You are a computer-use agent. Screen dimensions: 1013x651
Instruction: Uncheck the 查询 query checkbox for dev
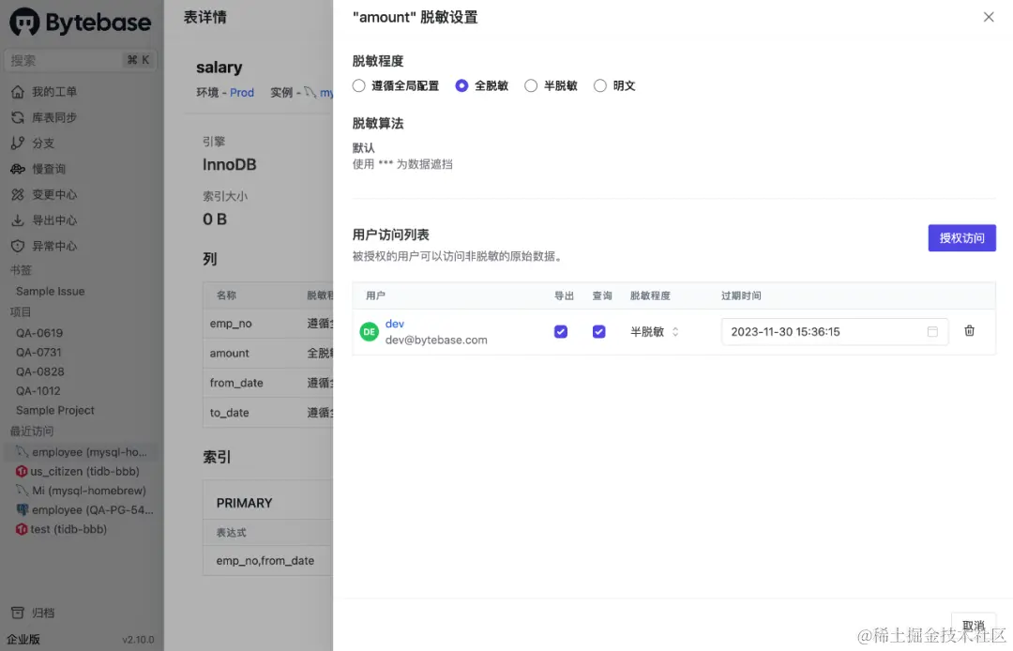tap(598, 331)
